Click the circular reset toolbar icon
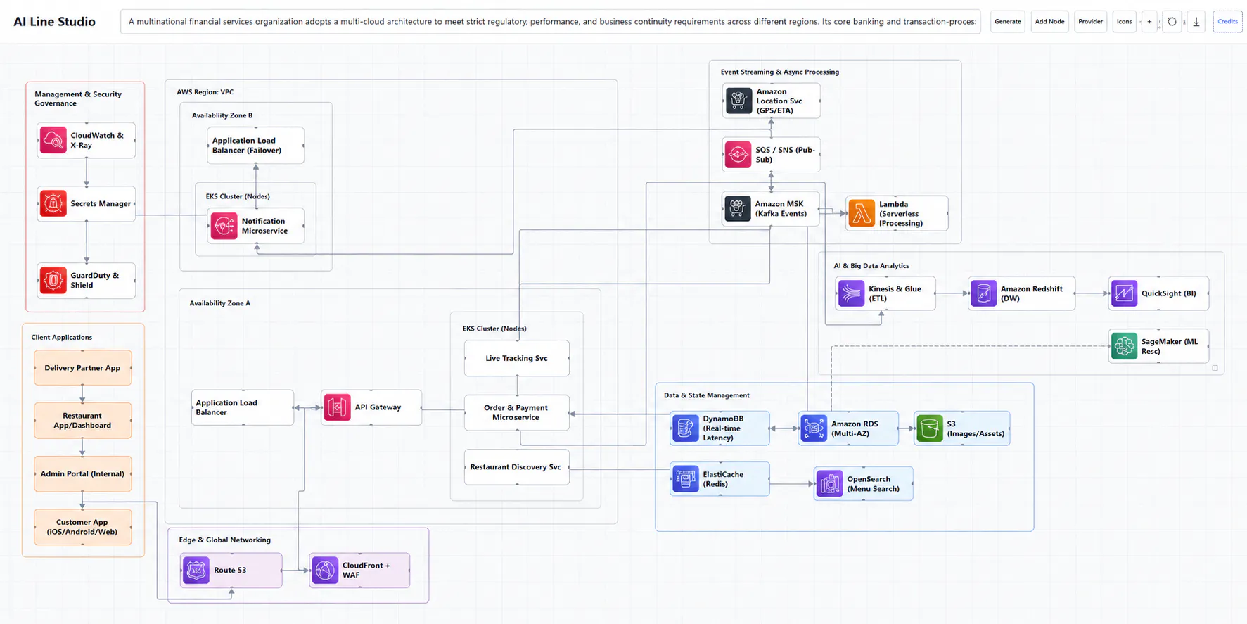Screen dimensions: 1247x624 1172,22
